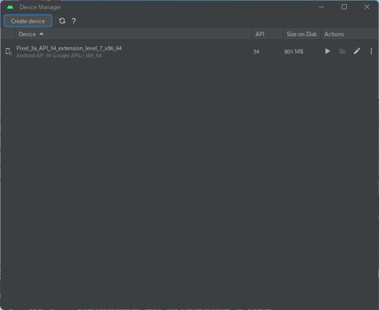Click the phone device icon in the row
This screenshot has width=379, height=310.
tap(8, 52)
